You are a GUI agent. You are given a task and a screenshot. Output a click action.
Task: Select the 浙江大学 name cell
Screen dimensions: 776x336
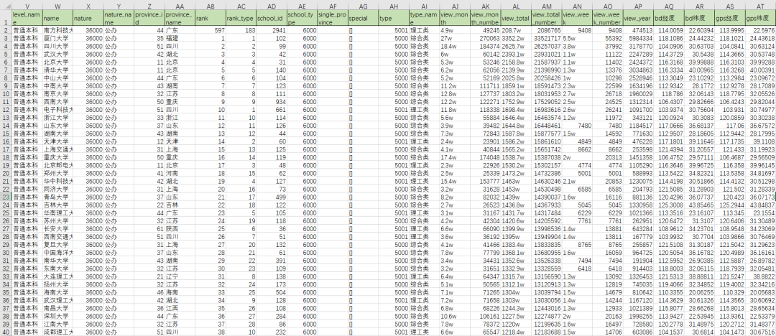click(x=57, y=117)
